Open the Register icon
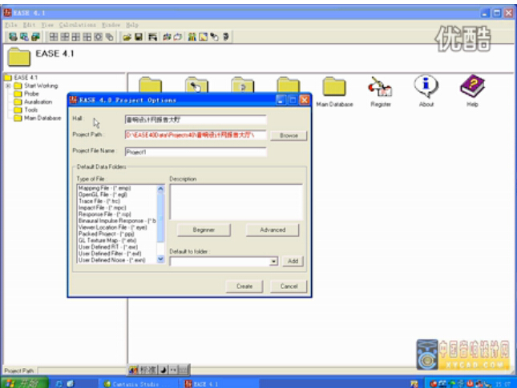The image size is (517, 388). click(380, 87)
